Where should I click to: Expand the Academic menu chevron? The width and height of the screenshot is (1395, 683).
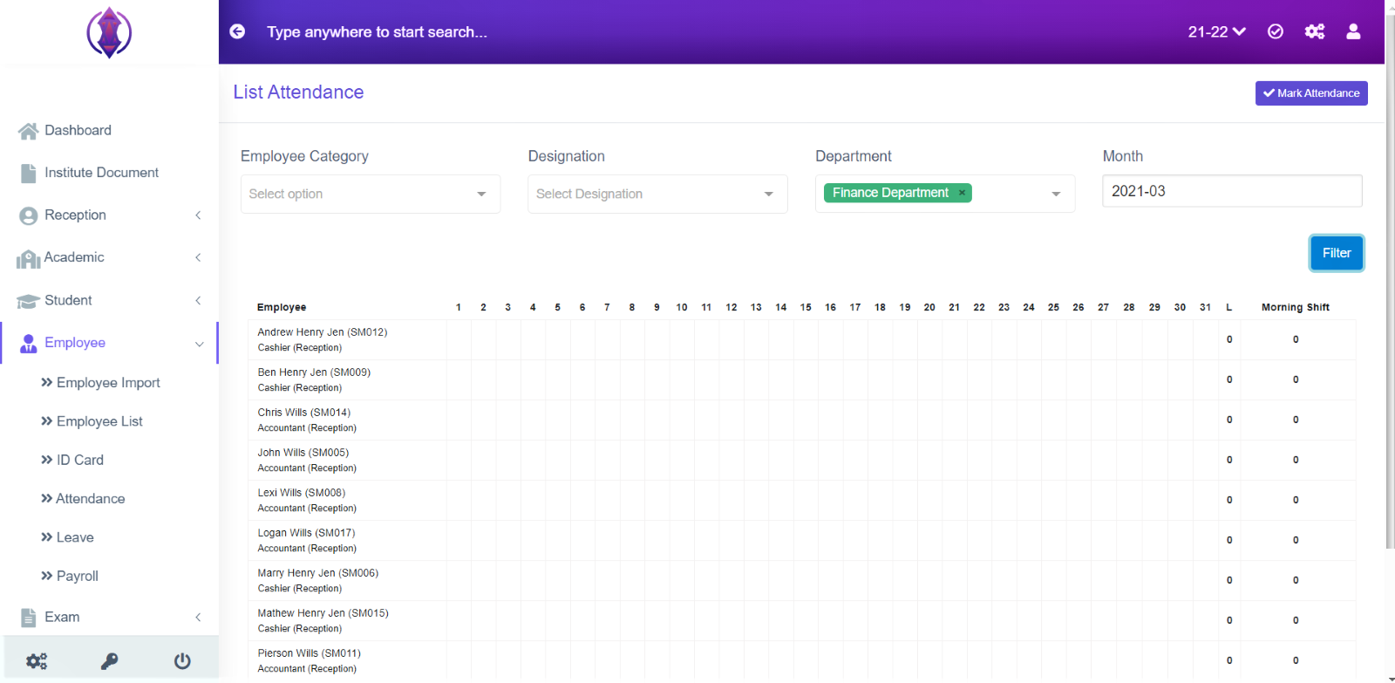click(198, 257)
